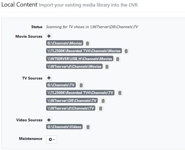Image resolution: width=185 pixels, height=150 pixels.
Task: Remove the TL2500K Recorded TV4 Movies source
Action: (x=126, y=51)
